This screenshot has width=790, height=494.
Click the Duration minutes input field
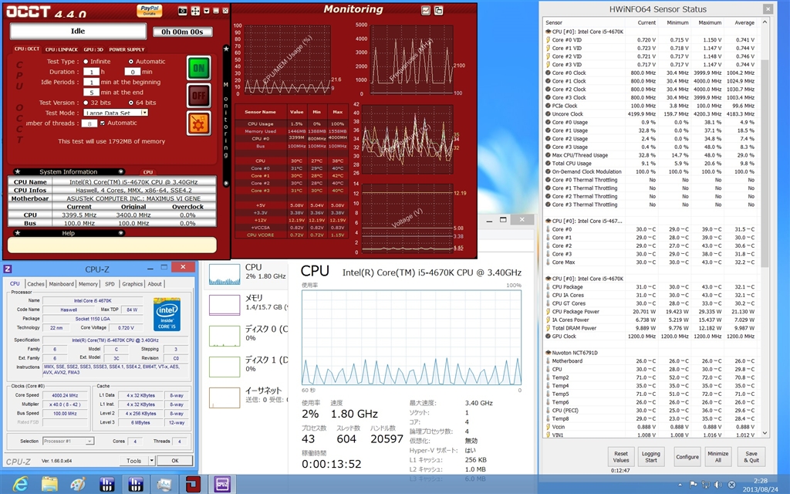tap(133, 72)
